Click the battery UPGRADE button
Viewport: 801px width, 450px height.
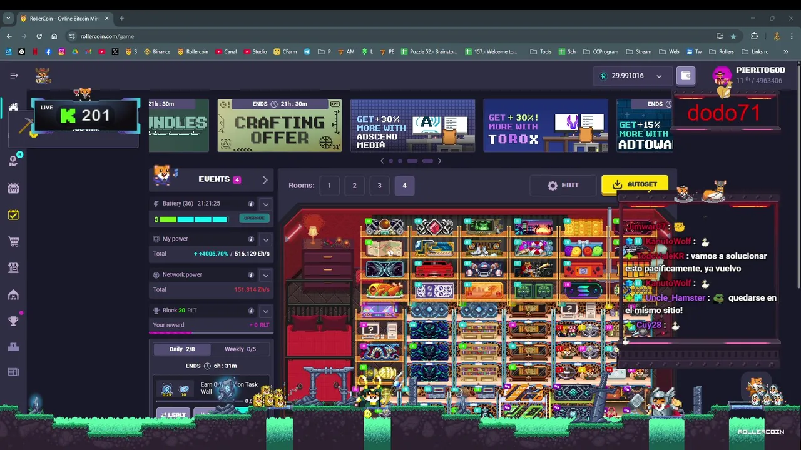point(254,218)
